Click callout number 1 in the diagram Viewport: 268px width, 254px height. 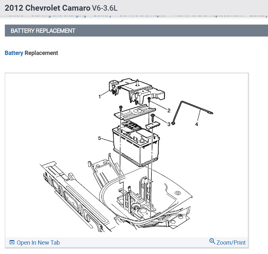click(x=100, y=97)
